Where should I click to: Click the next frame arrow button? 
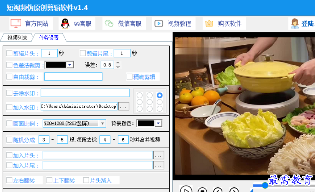[x=234, y=190]
